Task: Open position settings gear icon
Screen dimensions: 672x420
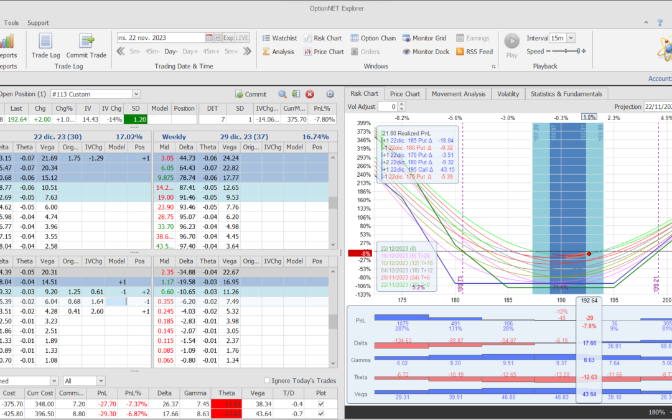Action: click(330, 94)
